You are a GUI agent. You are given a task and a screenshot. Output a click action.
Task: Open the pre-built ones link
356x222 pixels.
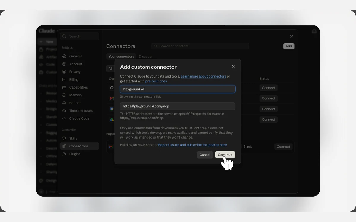(156, 81)
